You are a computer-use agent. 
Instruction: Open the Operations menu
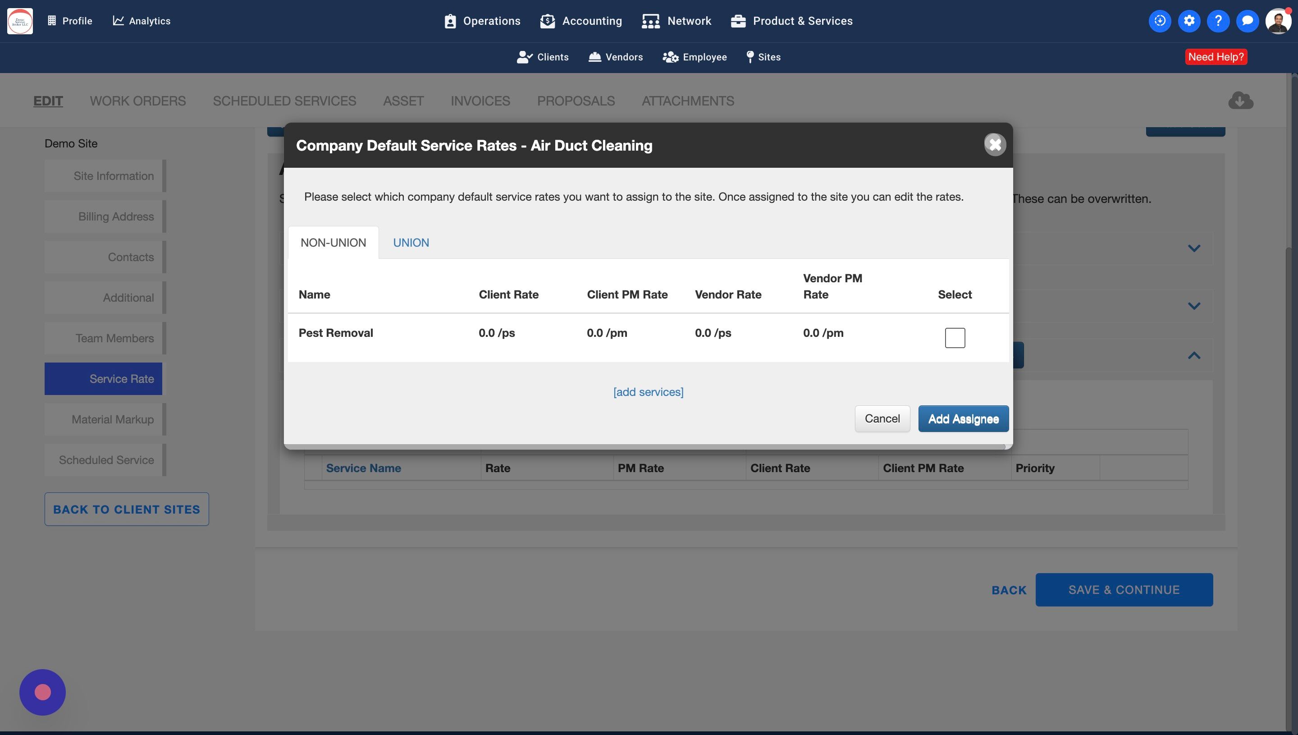click(x=482, y=21)
